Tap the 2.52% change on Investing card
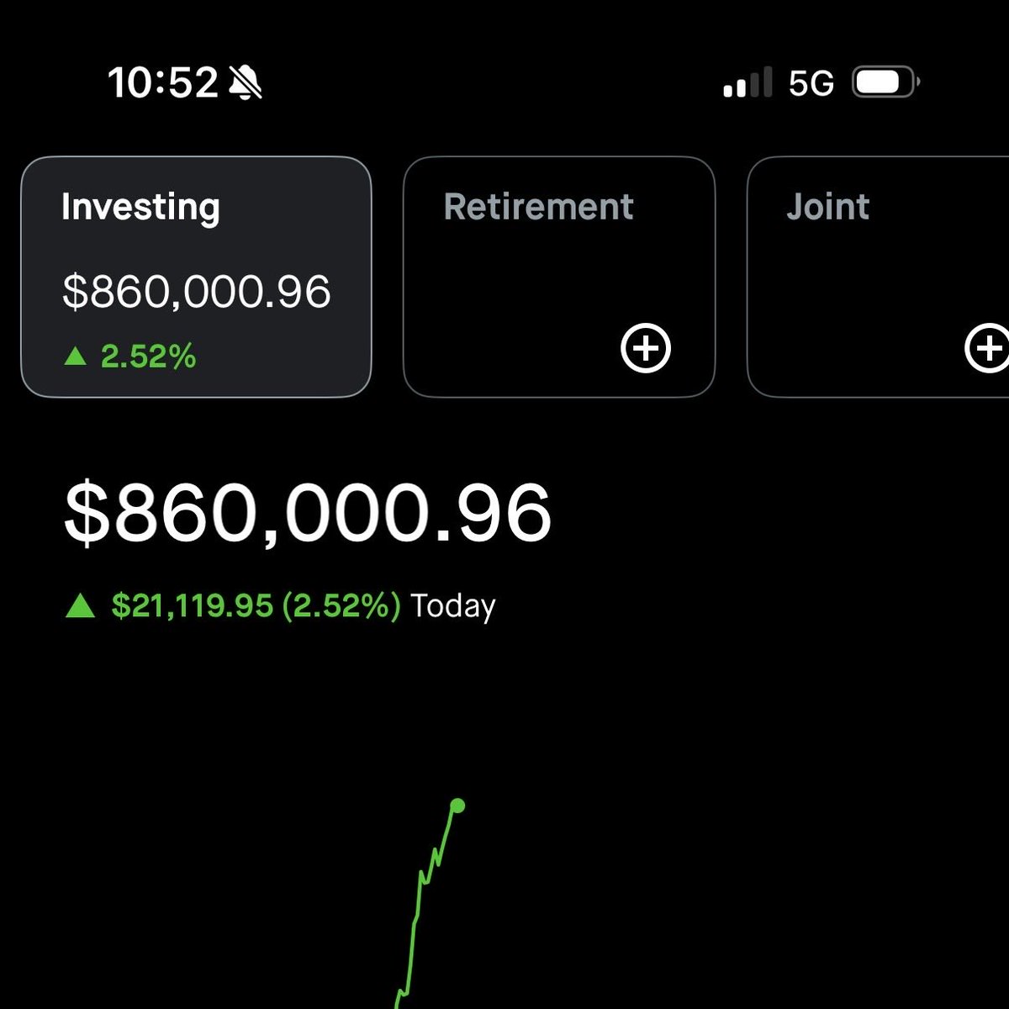 click(148, 357)
